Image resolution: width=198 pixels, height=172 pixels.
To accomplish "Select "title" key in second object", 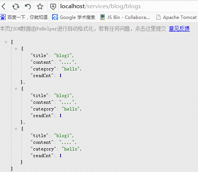I will pyautogui.click(x=39, y=96).
